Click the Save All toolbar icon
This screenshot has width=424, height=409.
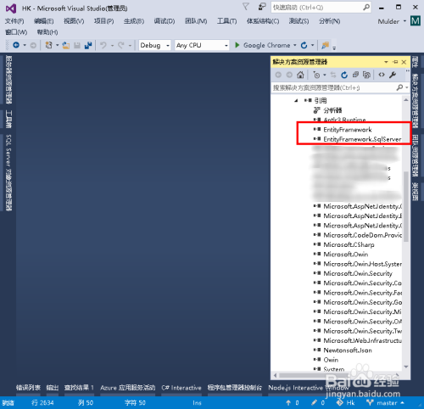click(88, 45)
